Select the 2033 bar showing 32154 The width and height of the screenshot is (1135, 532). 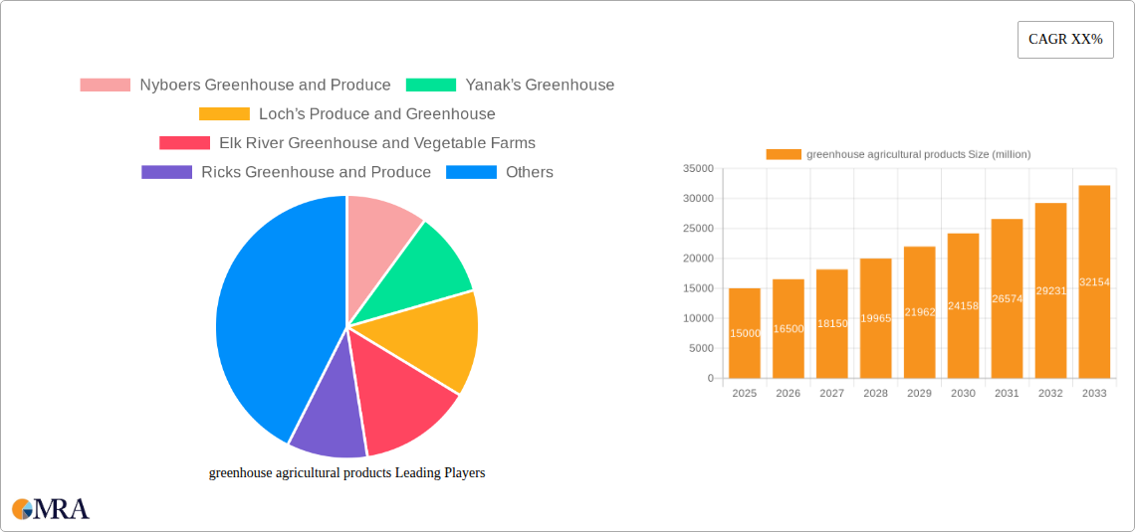(1094, 281)
